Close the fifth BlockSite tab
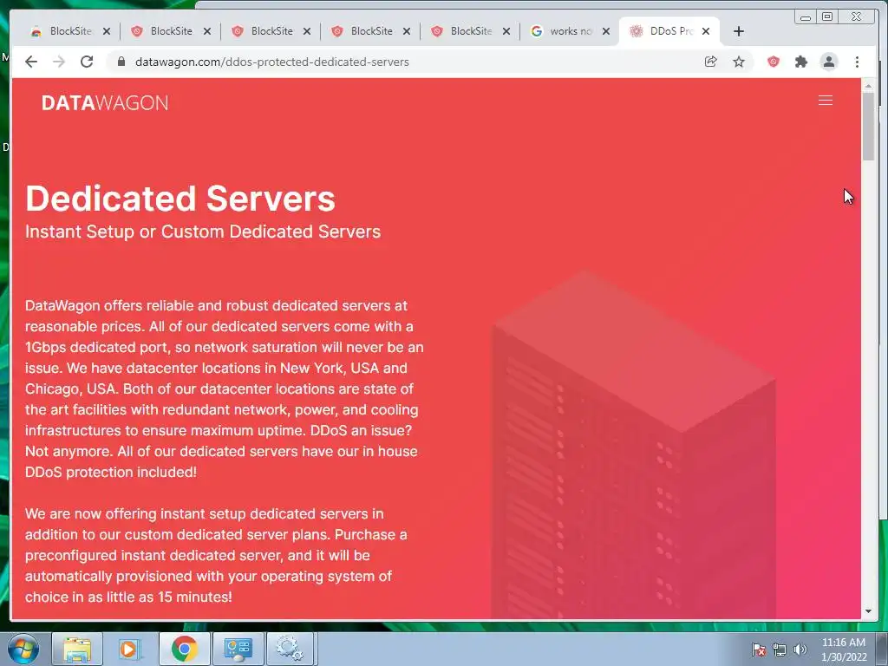The width and height of the screenshot is (888, 666). tap(506, 31)
